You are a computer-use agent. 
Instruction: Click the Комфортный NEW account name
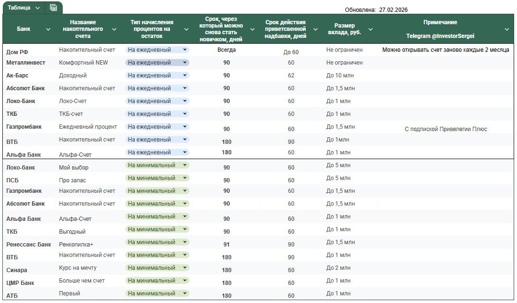click(x=84, y=63)
